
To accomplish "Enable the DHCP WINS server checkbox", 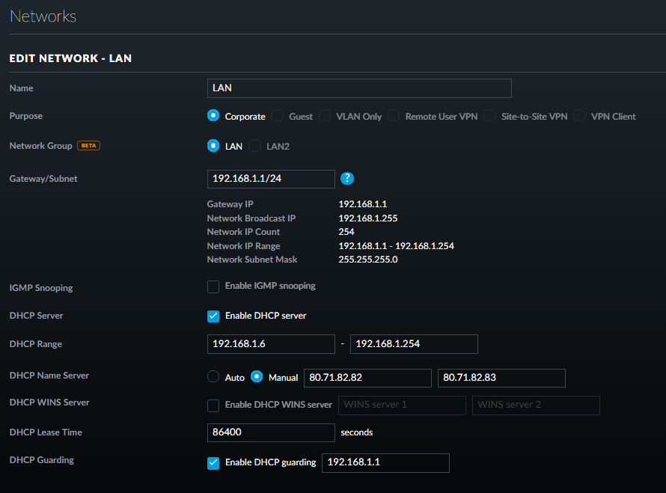I will (213, 405).
